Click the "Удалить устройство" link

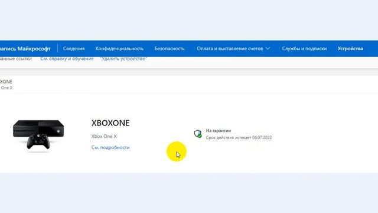[x=124, y=59]
